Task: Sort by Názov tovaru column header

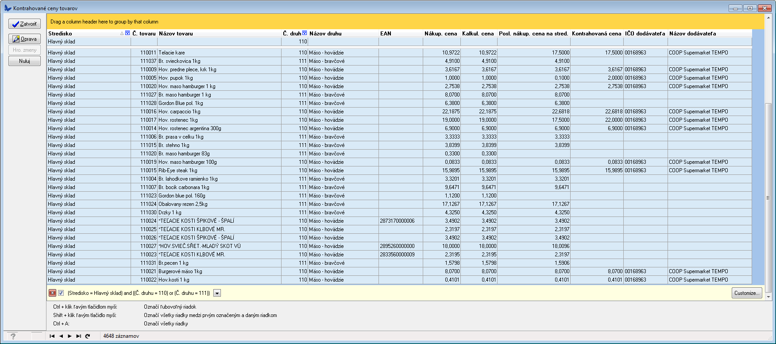Action: pos(219,34)
